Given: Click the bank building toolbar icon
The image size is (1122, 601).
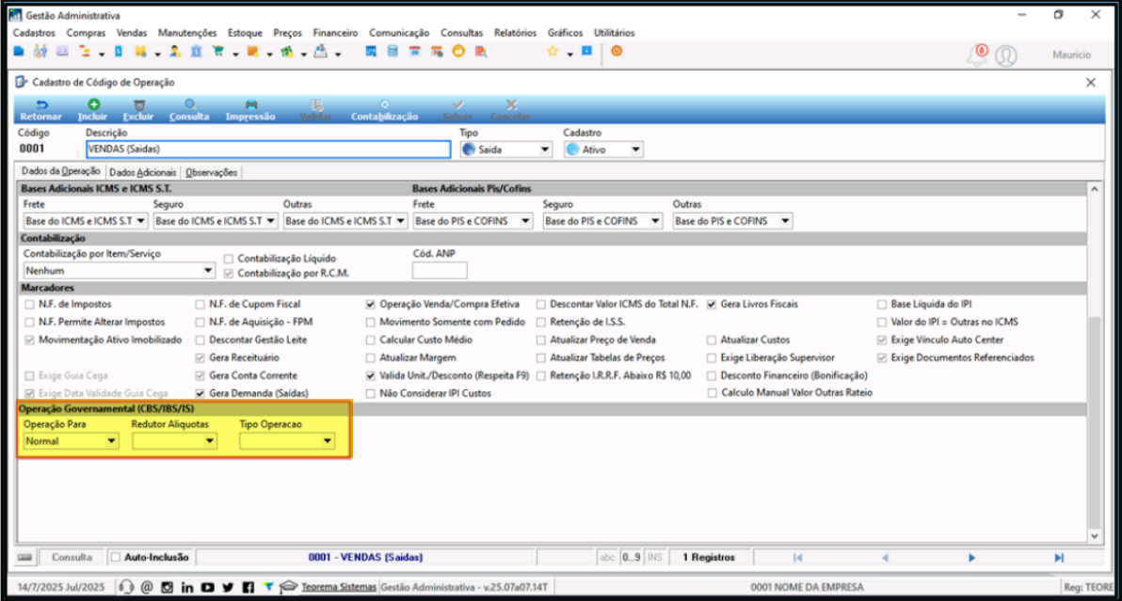Looking at the screenshot, I should [x=196, y=52].
